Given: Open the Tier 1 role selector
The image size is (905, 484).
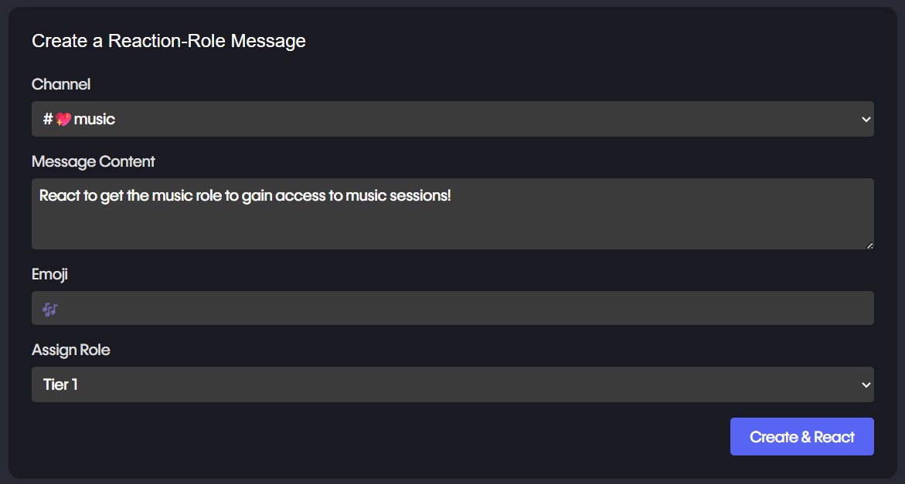Looking at the screenshot, I should [x=452, y=385].
